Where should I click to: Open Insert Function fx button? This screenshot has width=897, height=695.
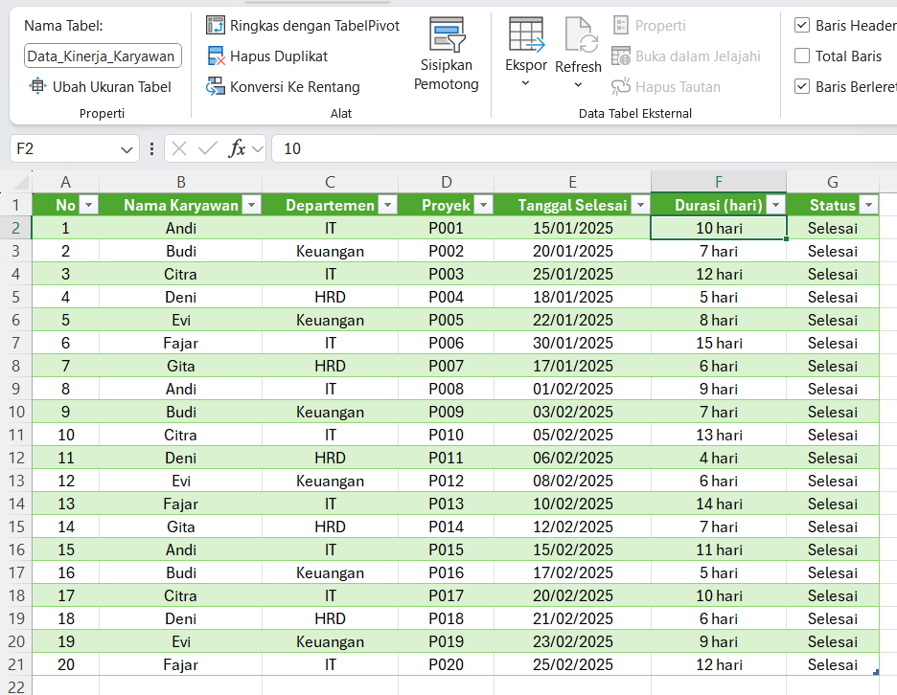tap(237, 148)
